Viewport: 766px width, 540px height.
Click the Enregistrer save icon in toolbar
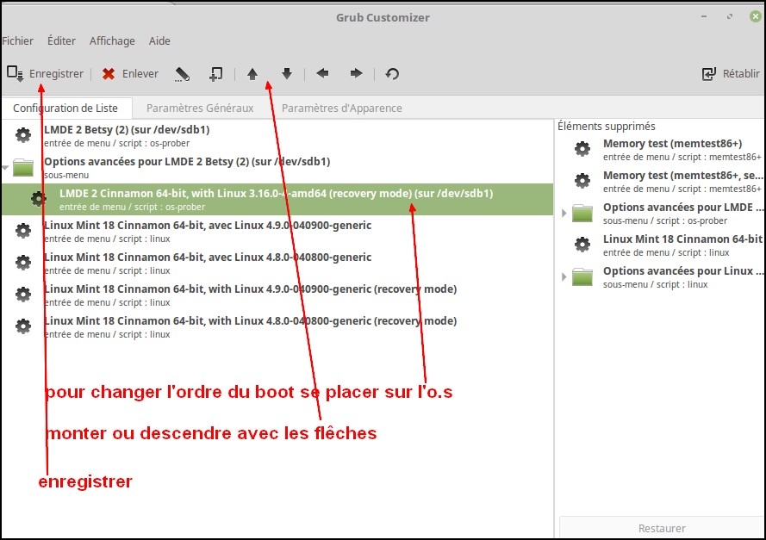[16, 74]
